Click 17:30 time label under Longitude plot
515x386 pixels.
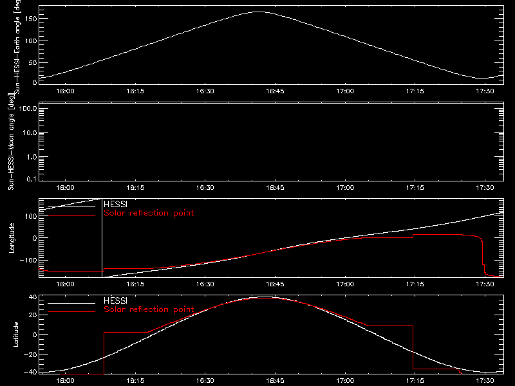coord(485,284)
